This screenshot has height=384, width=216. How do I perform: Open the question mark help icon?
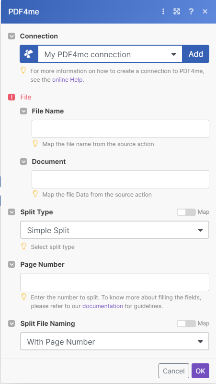191,12
